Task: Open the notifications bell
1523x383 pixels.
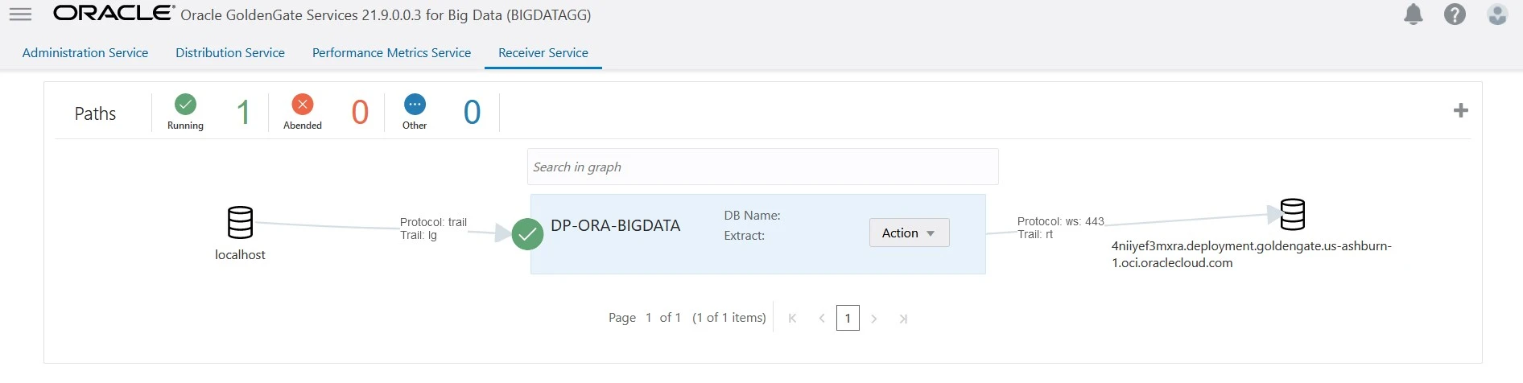Action: click(1414, 14)
